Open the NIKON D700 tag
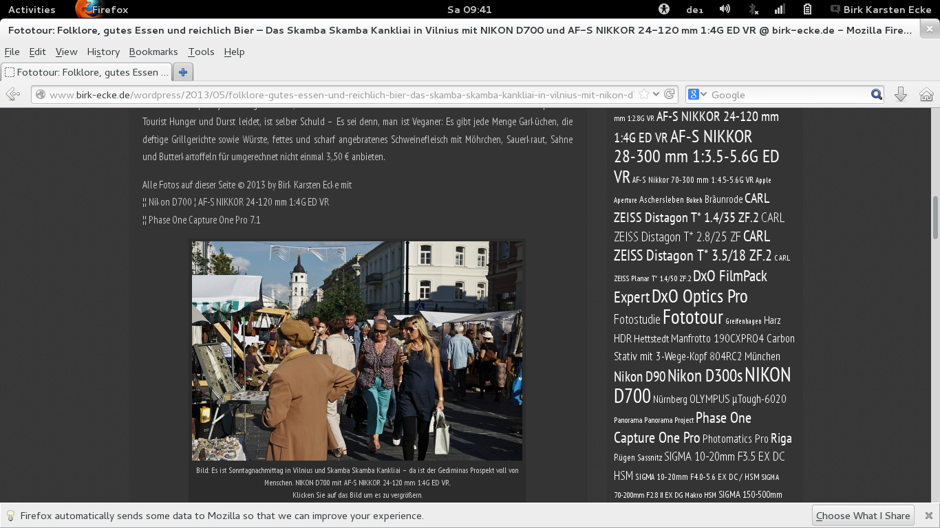Viewport: 940px width, 528px height. pyautogui.click(x=702, y=385)
